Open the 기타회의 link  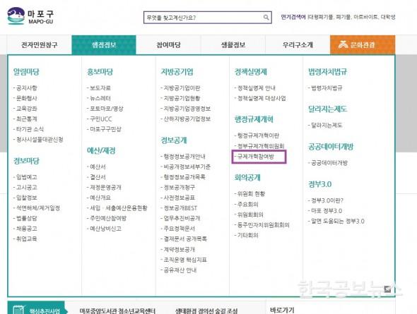[247, 235]
